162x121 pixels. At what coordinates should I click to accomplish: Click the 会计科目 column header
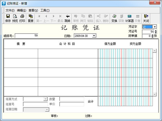[67, 44]
